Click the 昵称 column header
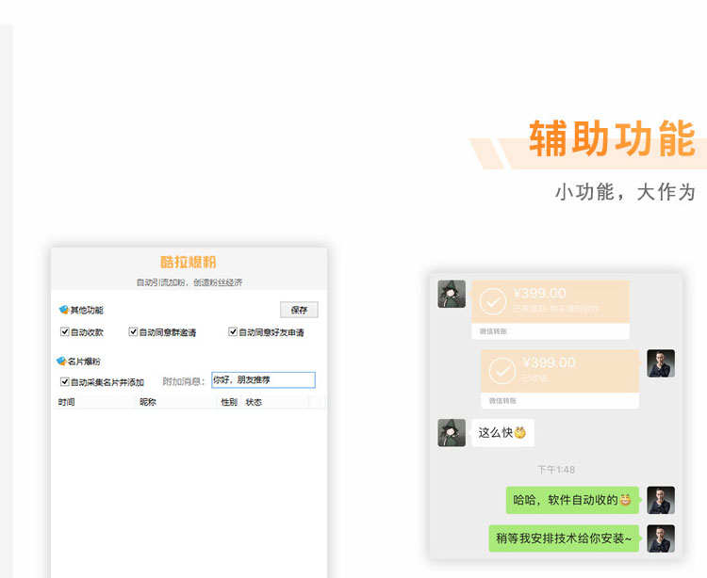Viewport: 707px width, 578px height. pyautogui.click(x=148, y=402)
